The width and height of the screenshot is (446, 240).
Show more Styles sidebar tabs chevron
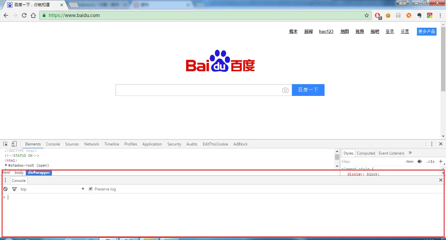pos(410,153)
